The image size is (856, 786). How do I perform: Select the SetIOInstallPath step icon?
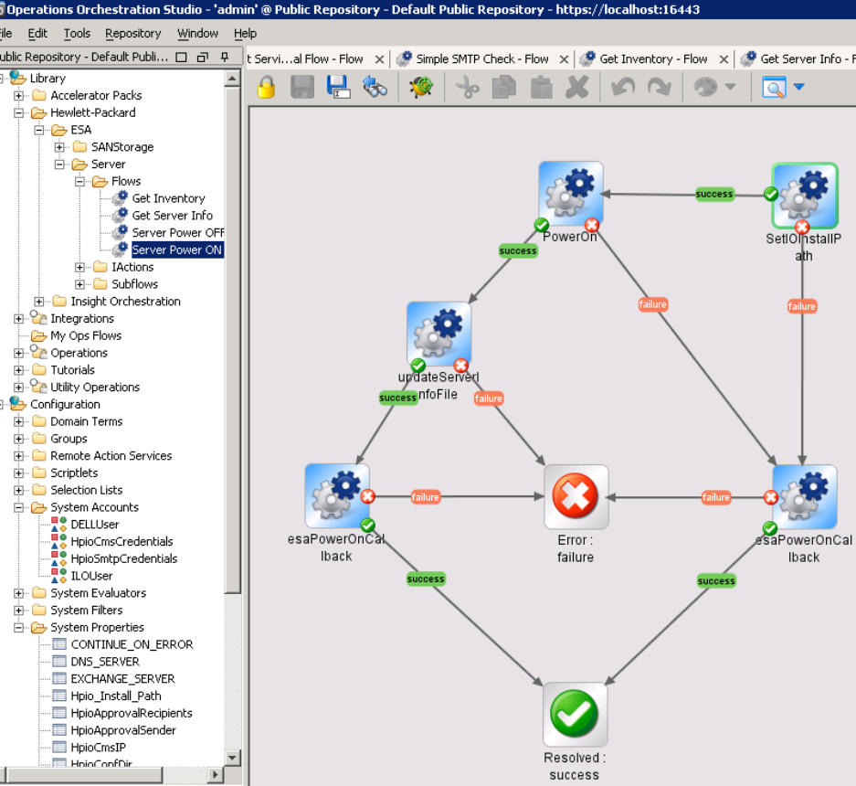pos(805,195)
